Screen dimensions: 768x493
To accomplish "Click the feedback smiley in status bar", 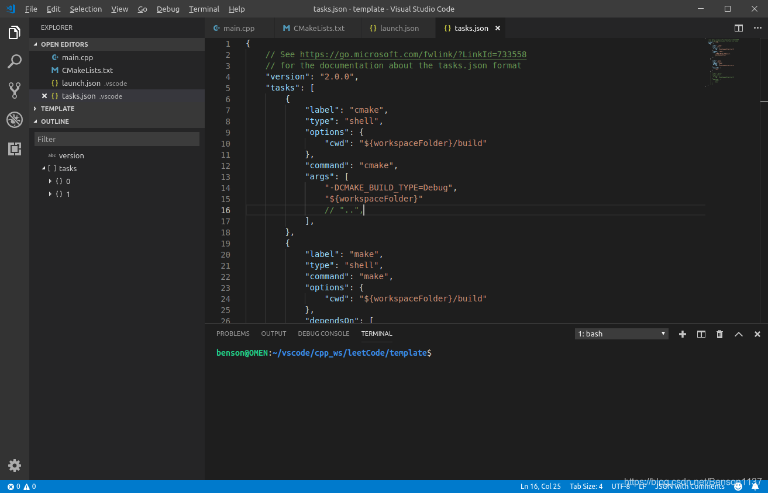I will coord(738,486).
